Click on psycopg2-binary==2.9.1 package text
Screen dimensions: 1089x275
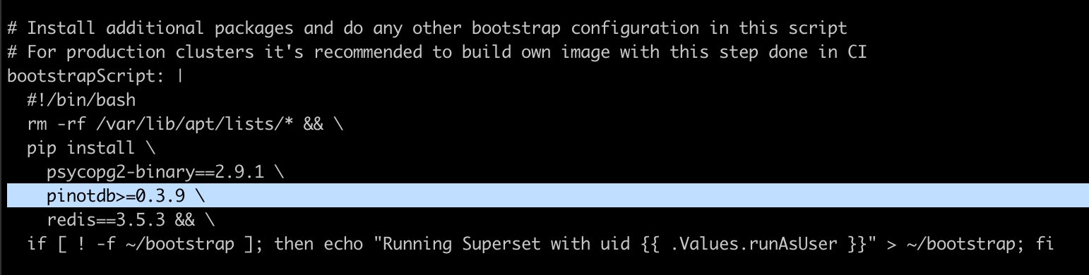point(156,172)
